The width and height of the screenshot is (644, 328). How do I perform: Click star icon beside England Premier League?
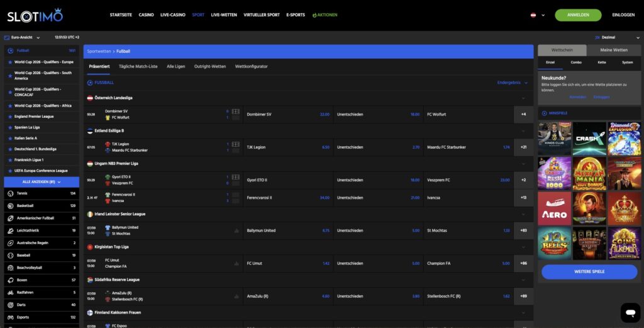pos(10,117)
